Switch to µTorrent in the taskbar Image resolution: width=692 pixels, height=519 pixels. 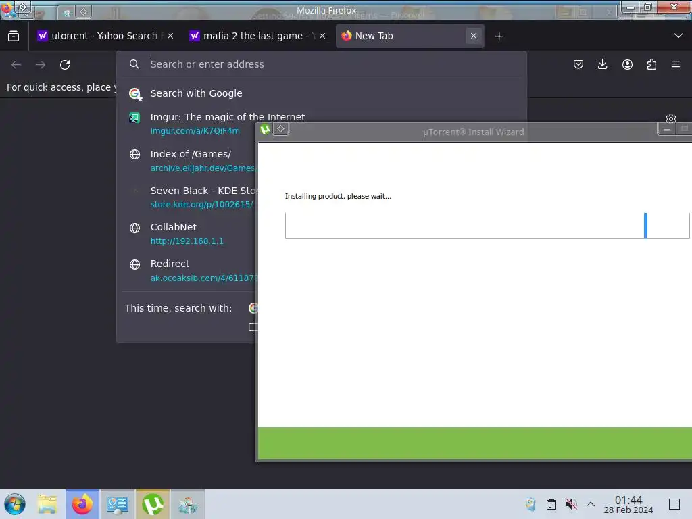pyautogui.click(x=153, y=504)
